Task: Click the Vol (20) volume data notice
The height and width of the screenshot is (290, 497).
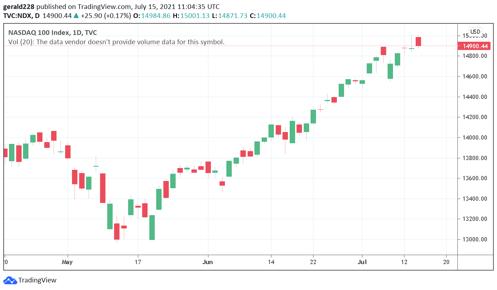Action: (x=116, y=42)
